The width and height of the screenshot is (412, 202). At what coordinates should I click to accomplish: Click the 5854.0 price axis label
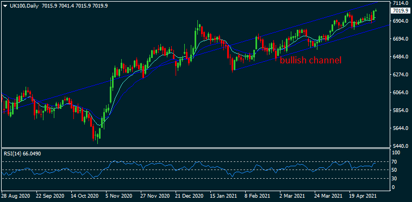[400, 110]
